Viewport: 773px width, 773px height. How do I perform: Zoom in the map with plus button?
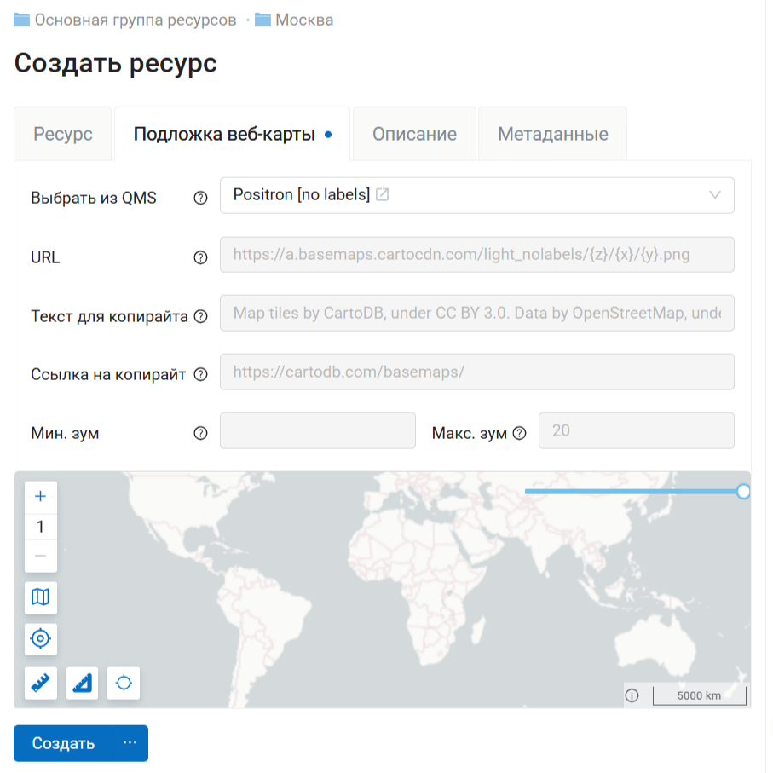pos(40,497)
